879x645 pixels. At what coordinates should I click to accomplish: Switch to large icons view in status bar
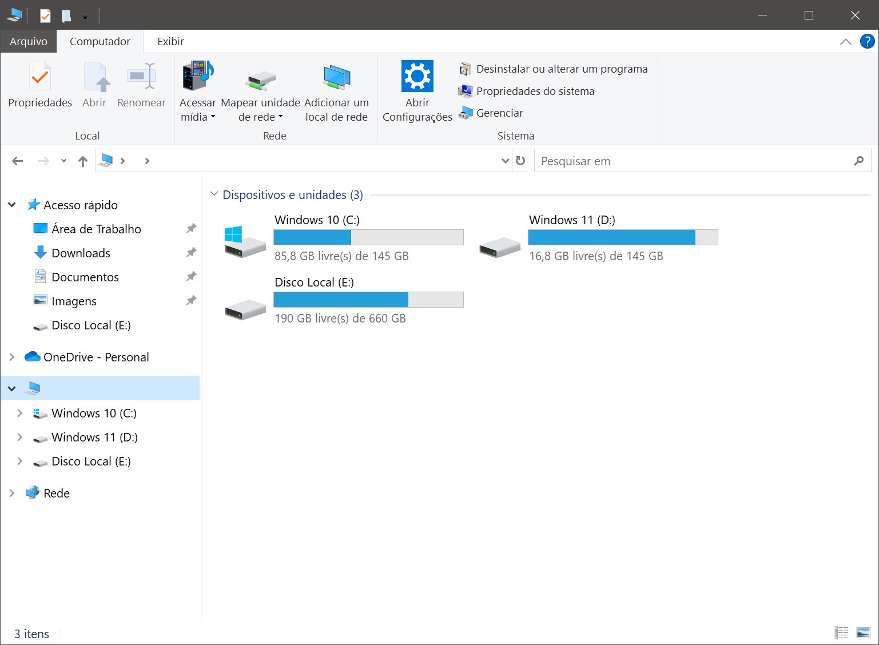click(863, 632)
